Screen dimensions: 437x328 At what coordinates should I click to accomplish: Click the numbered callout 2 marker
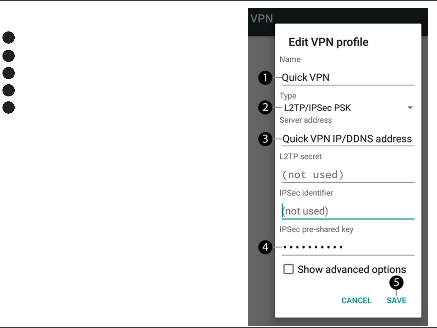click(x=265, y=107)
